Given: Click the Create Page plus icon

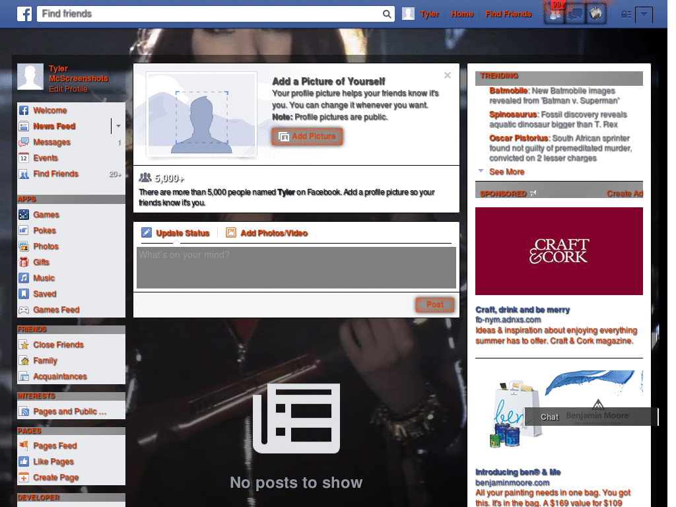Looking at the screenshot, I should [24, 478].
